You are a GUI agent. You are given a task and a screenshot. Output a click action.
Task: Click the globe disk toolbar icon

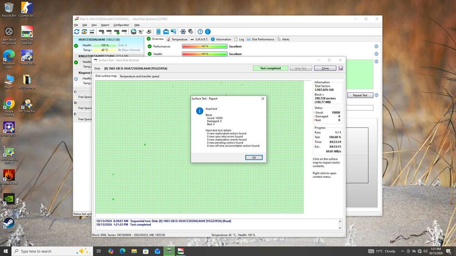tap(134, 31)
